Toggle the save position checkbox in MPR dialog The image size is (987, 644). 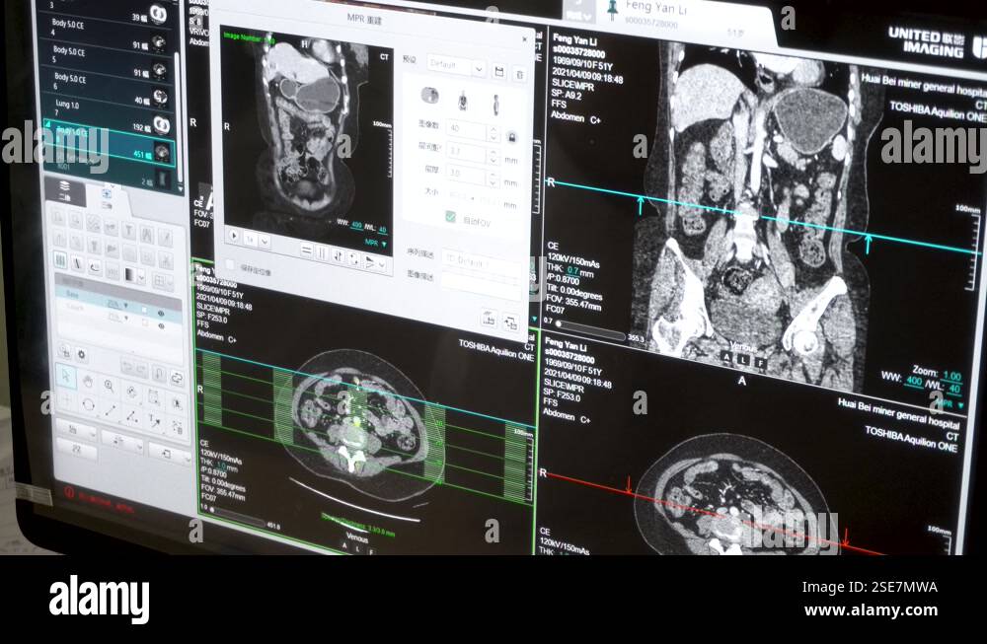click(230, 264)
